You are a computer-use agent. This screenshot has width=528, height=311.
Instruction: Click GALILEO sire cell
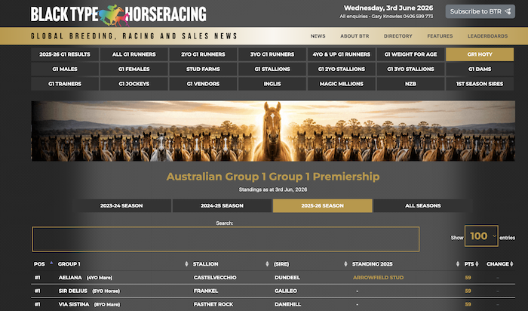tap(286, 291)
